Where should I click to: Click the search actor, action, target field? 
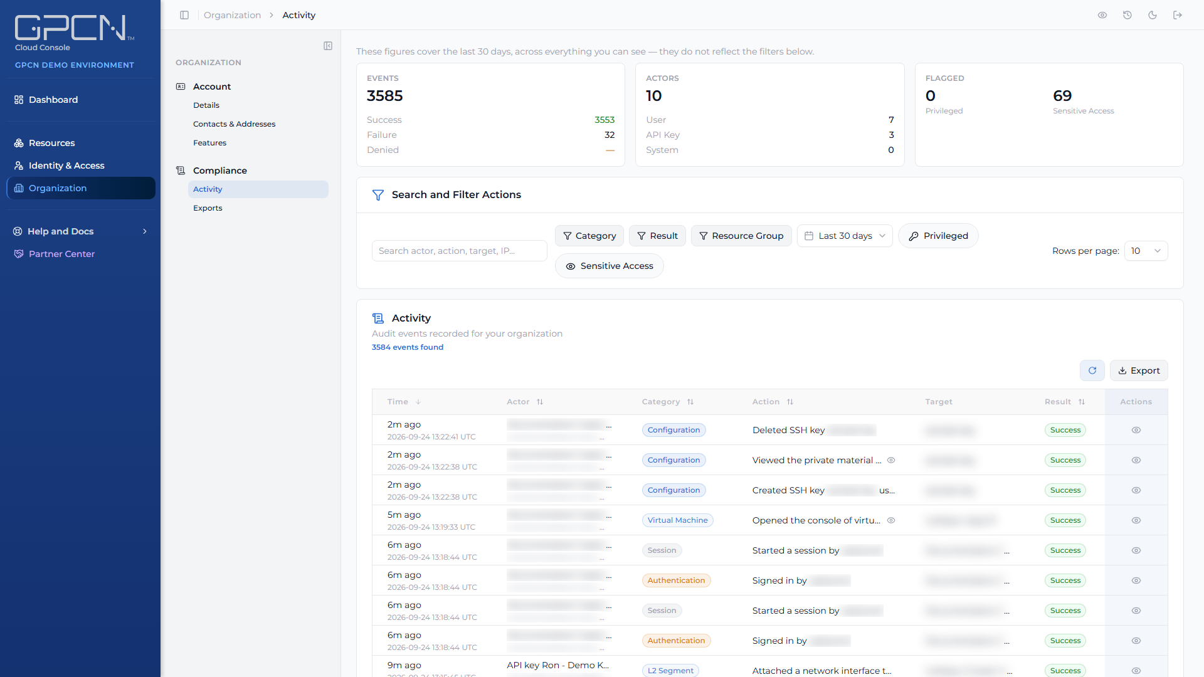coord(460,251)
